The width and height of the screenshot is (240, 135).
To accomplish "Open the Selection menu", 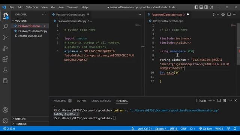I will coord(32,7).
